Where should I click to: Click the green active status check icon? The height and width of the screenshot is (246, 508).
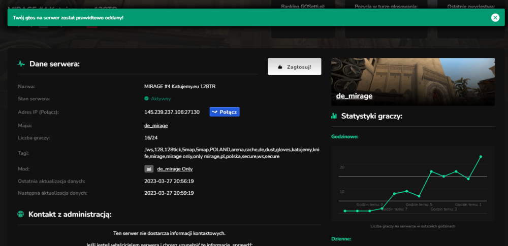[146, 98]
